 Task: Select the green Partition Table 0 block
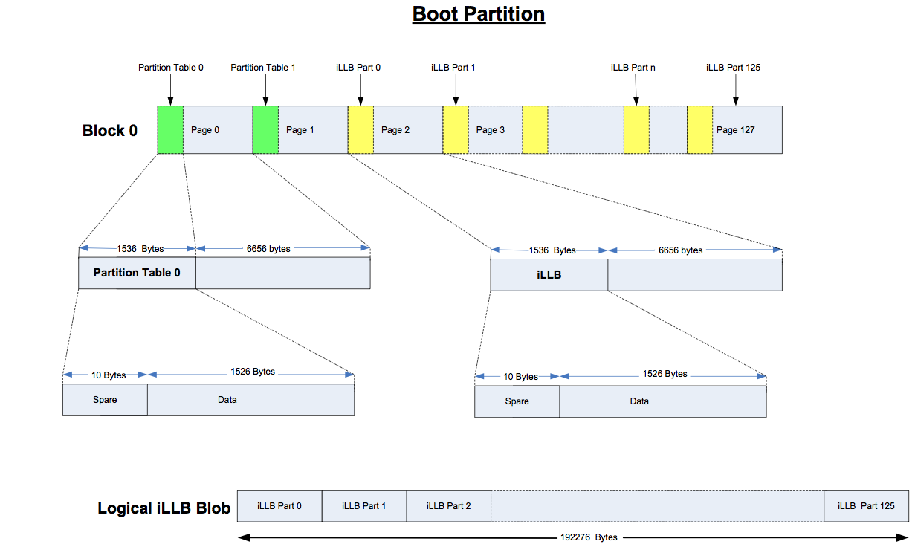(170, 129)
